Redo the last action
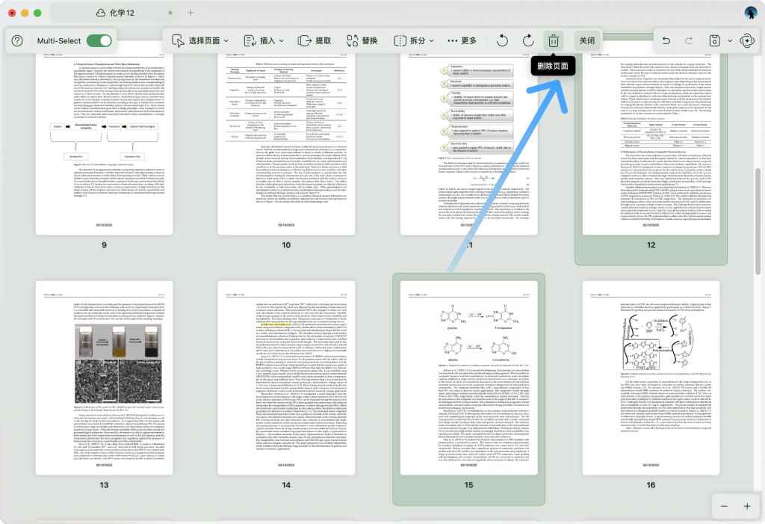 click(x=689, y=40)
